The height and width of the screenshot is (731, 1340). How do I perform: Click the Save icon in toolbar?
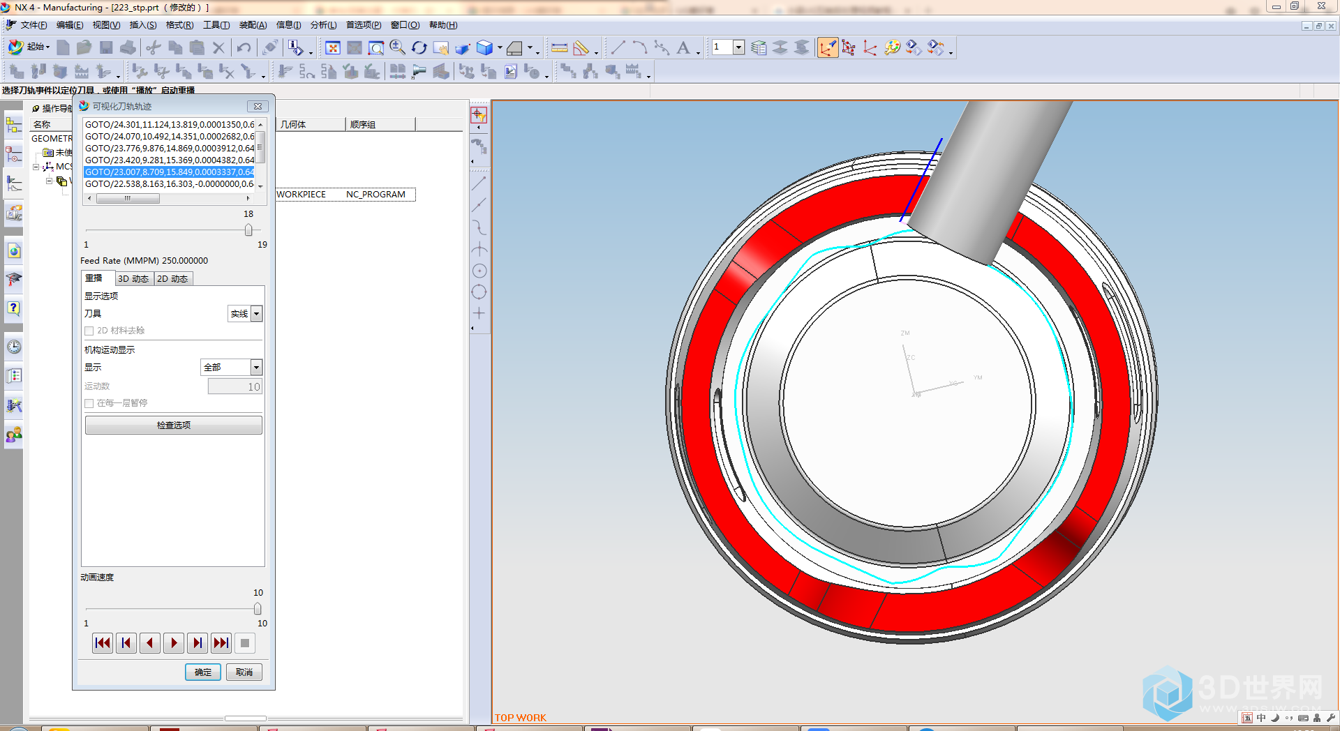106,47
